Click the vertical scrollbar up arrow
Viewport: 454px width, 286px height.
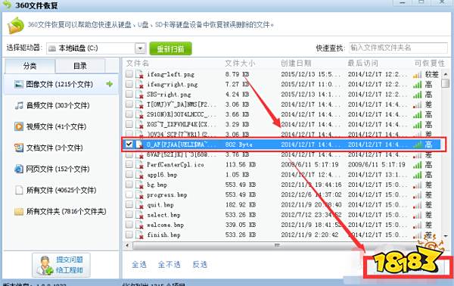pos(446,74)
